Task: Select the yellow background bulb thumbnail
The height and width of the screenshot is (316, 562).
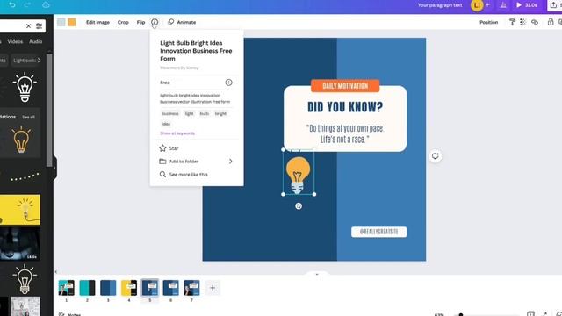Action: tap(20, 210)
